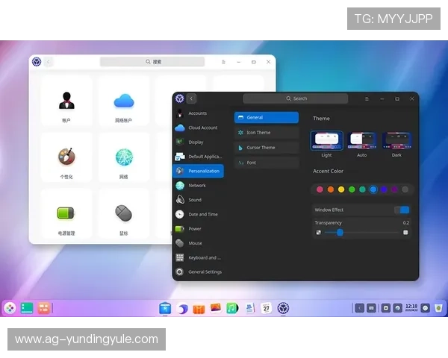This screenshot has height=358, width=448.
Task: Open the 电源管理 battery tile
Action: [66, 216]
